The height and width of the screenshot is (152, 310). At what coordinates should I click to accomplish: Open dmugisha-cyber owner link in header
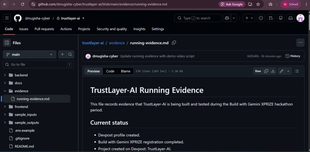click(38, 18)
